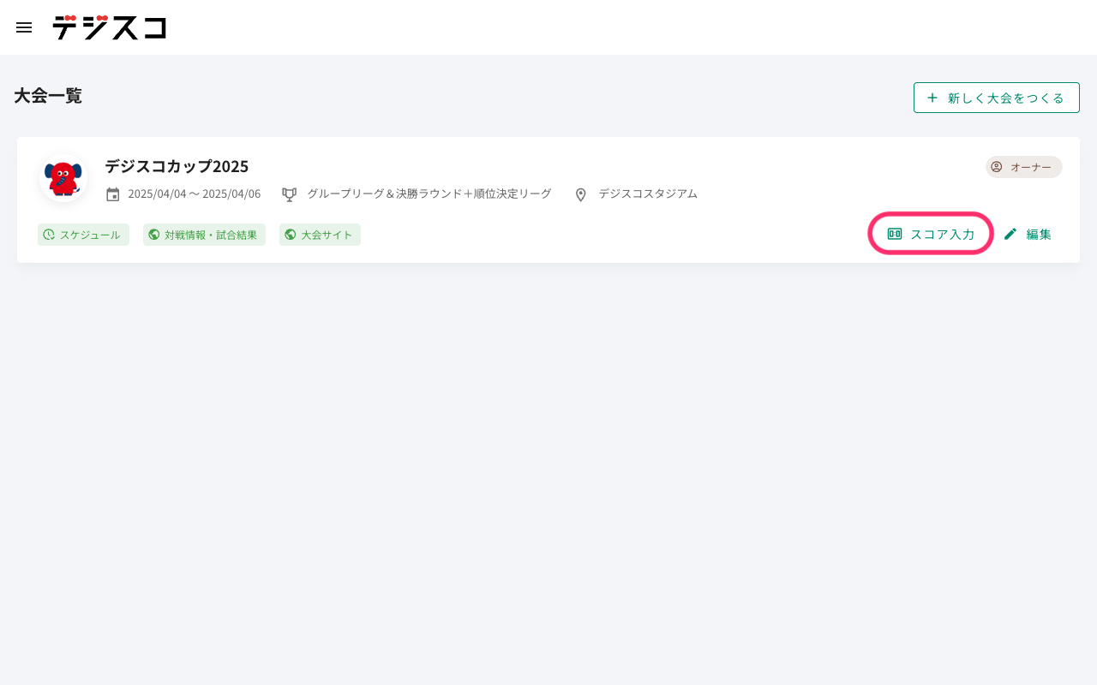The image size is (1097, 685).
Task: Open the スケジュール link
Action: click(x=90, y=235)
